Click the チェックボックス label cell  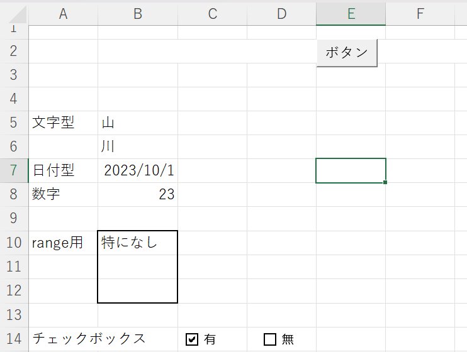coord(89,339)
